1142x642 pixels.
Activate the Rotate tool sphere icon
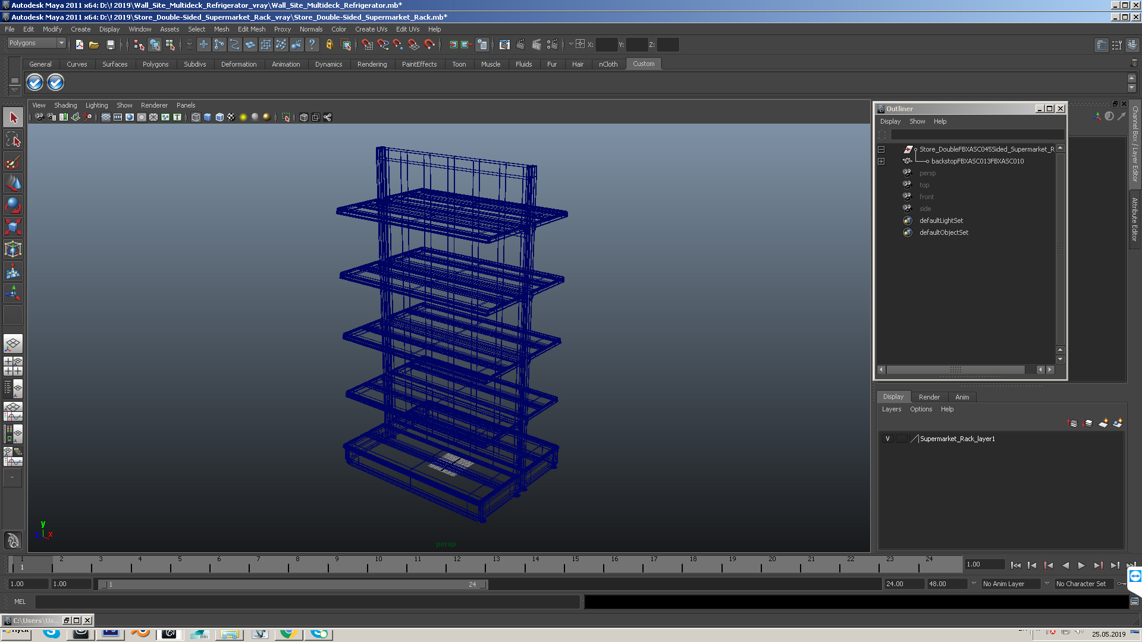tap(13, 206)
